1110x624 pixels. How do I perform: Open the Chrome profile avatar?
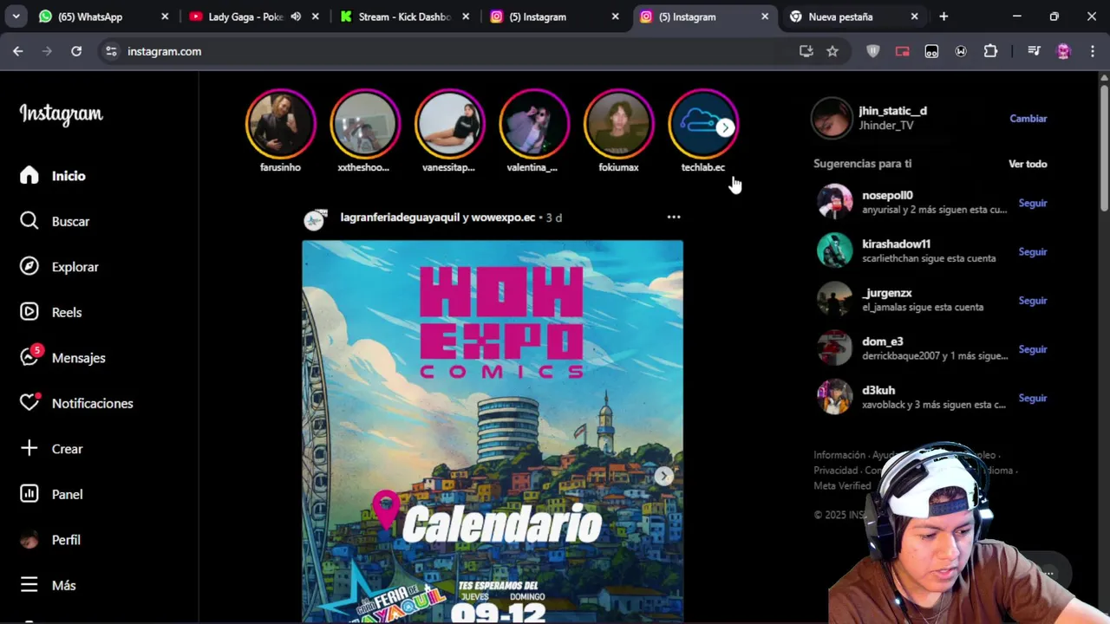[1063, 51]
